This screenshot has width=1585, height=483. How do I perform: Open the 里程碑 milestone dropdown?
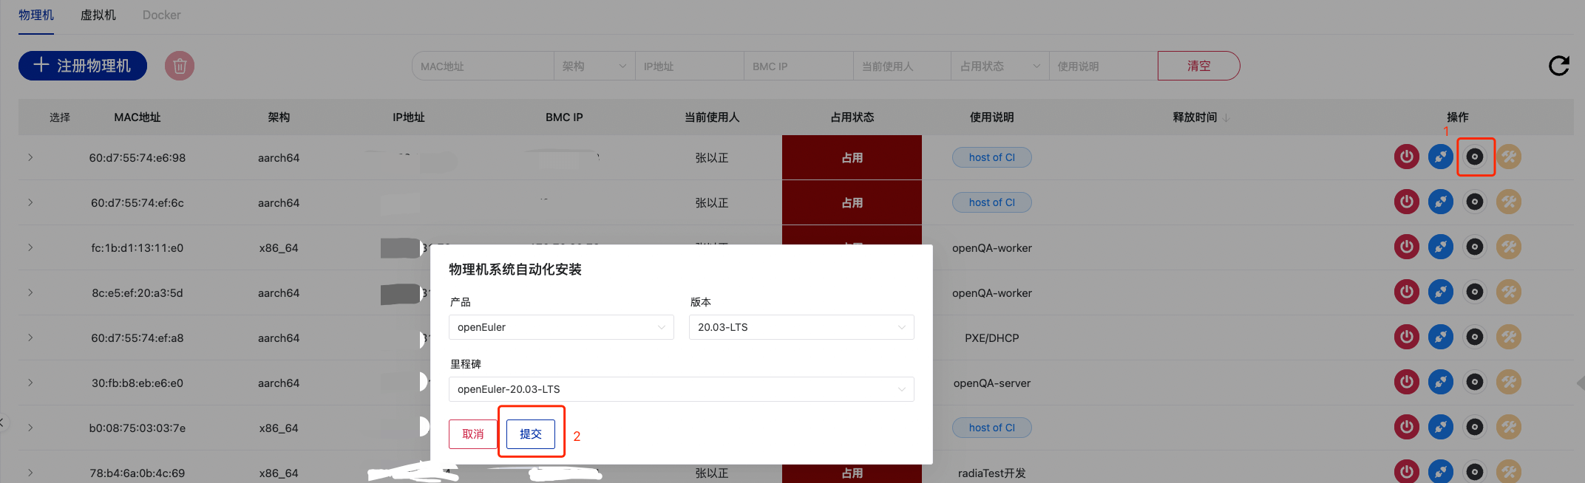681,389
